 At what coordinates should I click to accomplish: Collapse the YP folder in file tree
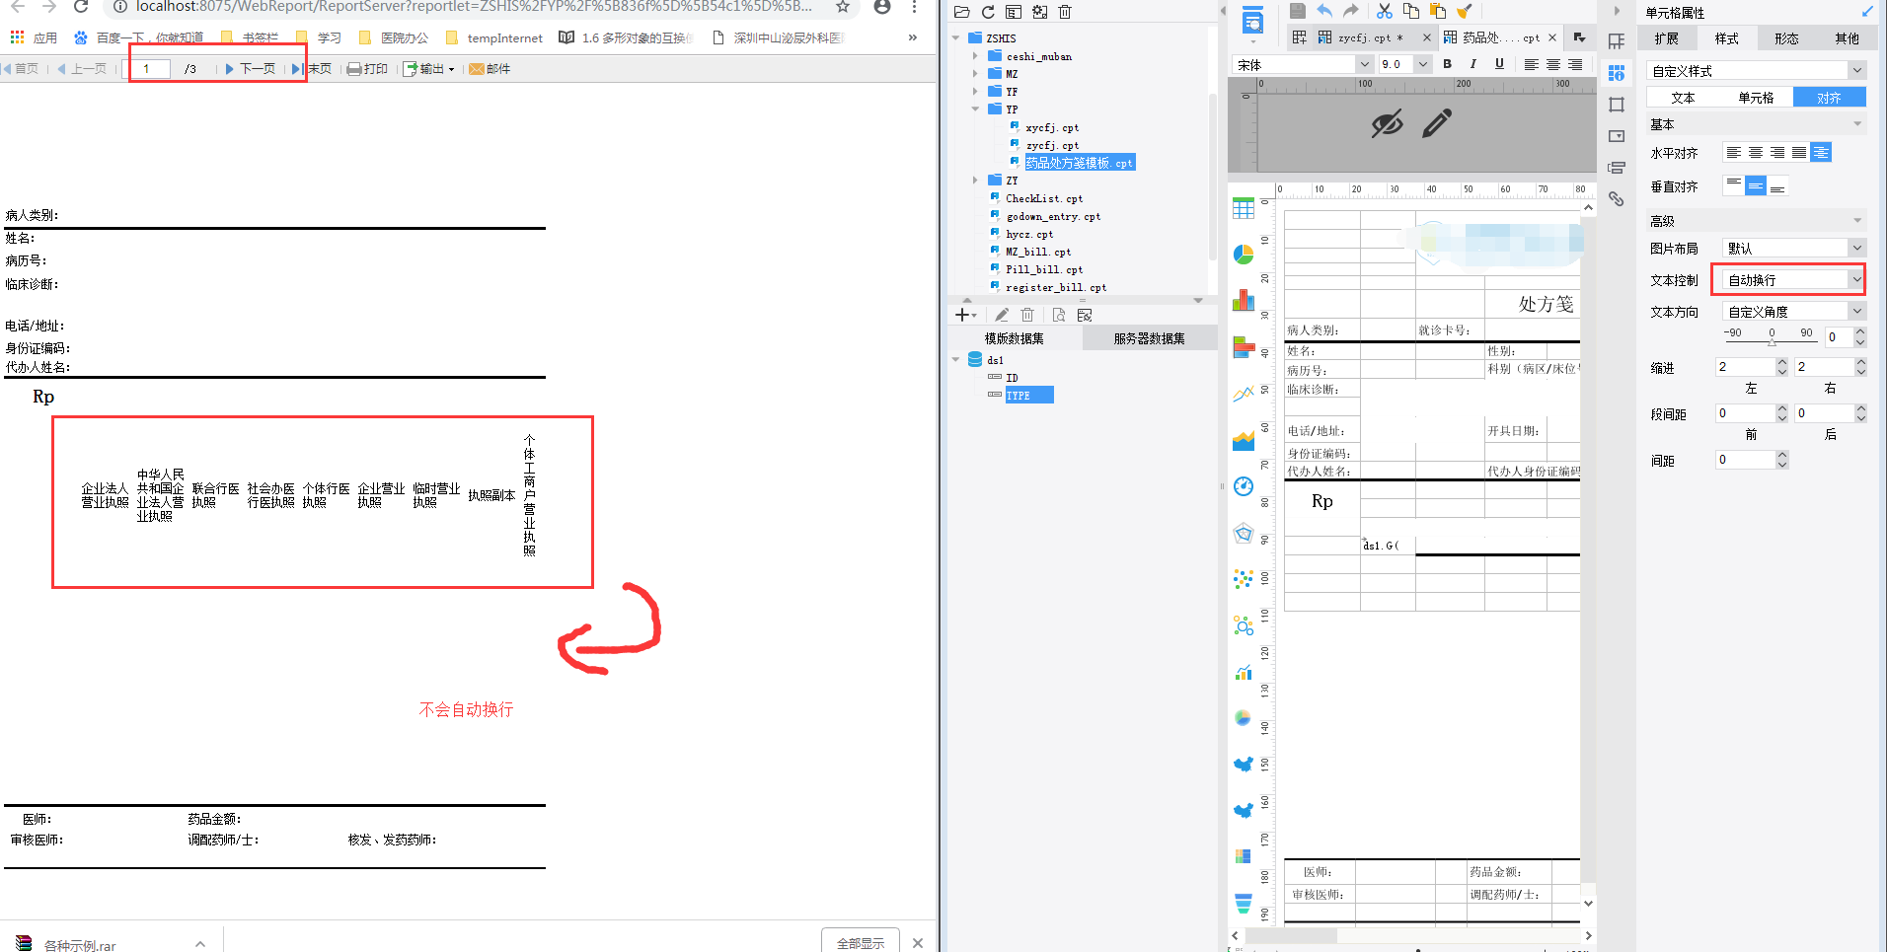975,110
